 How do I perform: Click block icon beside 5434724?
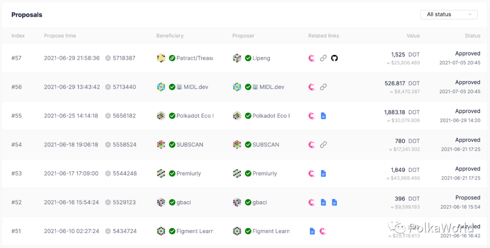point(108,231)
